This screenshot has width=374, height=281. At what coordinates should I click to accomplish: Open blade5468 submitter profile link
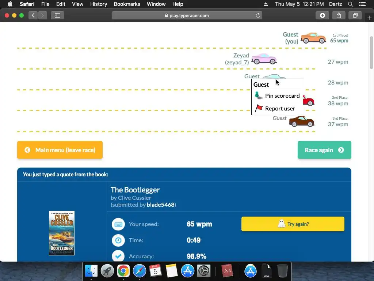[x=161, y=205]
